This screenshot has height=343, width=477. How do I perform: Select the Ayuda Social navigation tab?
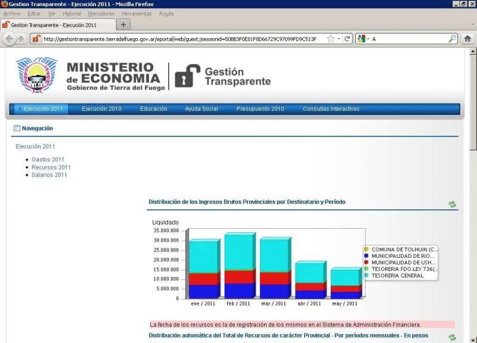coord(202,109)
